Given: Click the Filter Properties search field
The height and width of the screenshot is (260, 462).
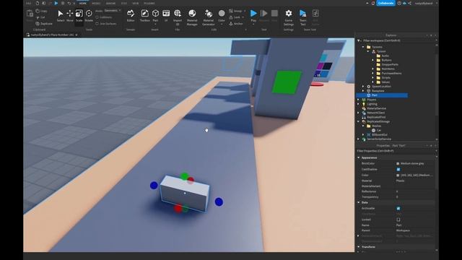Looking at the screenshot, I should tap(396, 151).
